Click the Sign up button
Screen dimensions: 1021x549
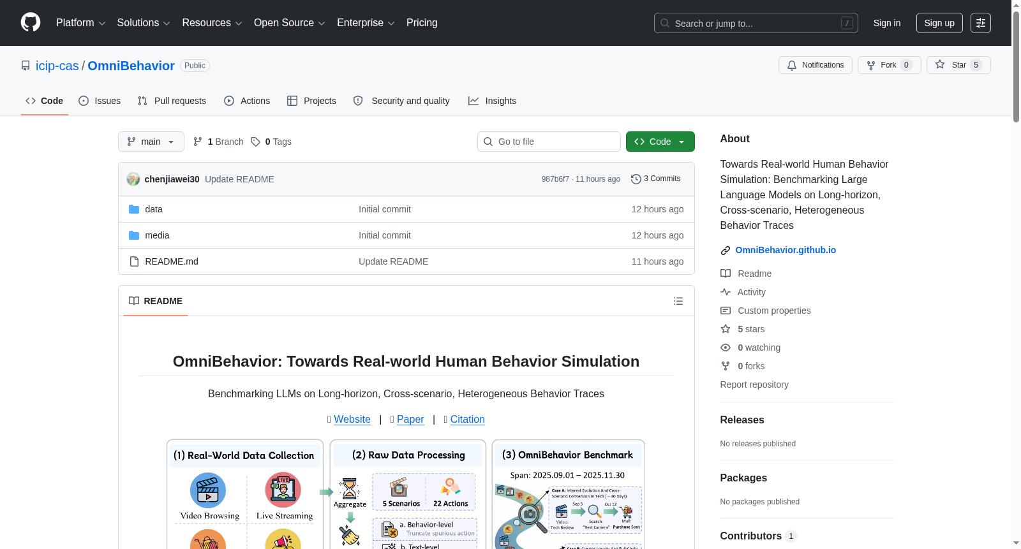(939, 23)
